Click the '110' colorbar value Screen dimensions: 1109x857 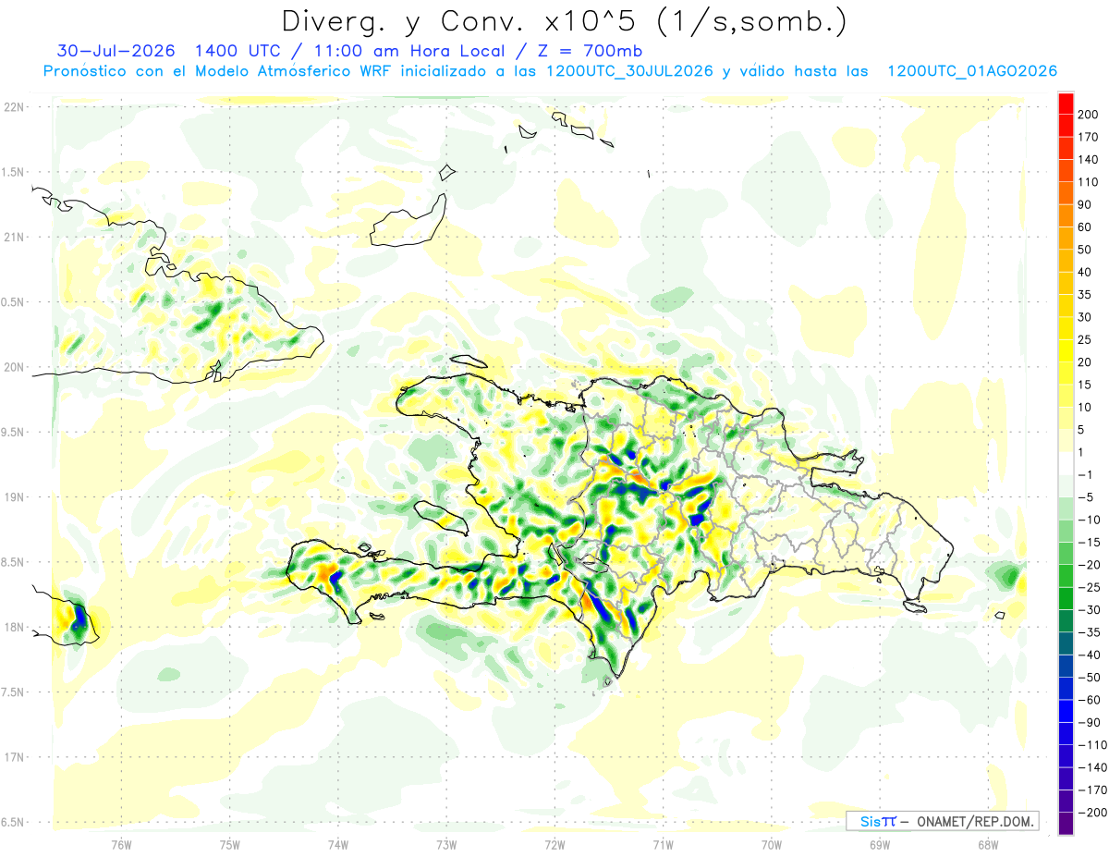click(x=1089, y=181)
